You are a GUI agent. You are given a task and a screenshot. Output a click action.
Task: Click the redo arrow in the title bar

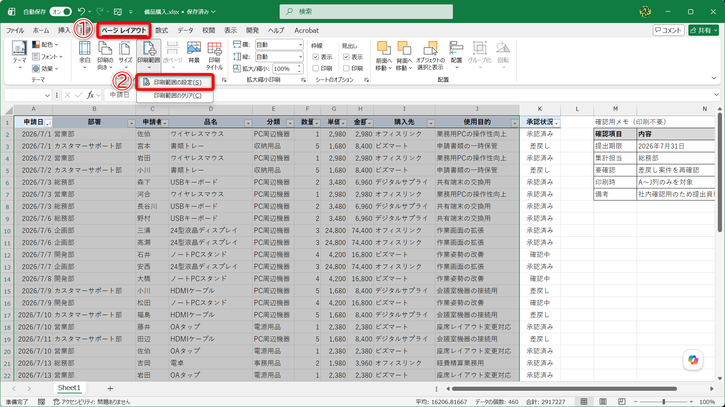click(x=99, y=12)
